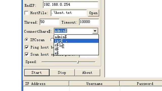Choose c$ from the share list
Screen dimensions: 162x91
(76, 45)
